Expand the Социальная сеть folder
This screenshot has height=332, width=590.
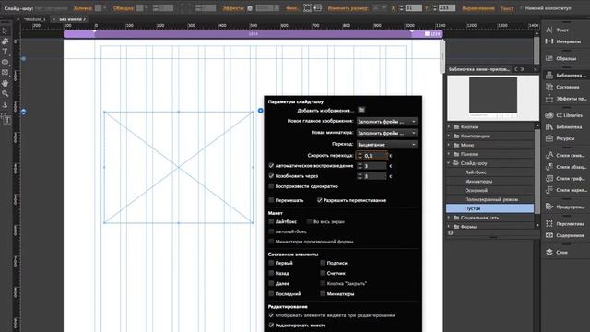pos(449,218)
